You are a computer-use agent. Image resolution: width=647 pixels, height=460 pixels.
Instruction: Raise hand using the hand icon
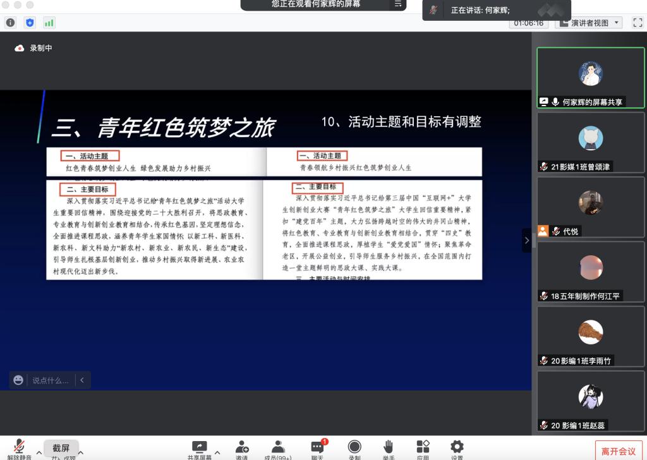(389, 448)
